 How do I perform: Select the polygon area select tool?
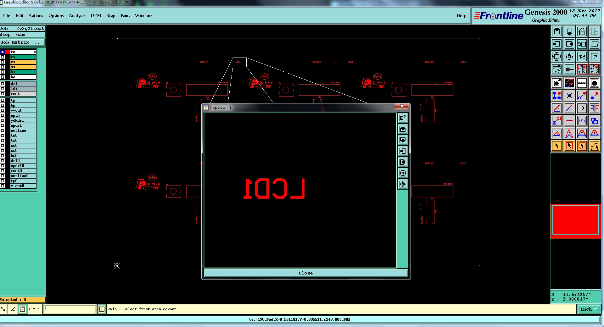click(x=582, y=146)
